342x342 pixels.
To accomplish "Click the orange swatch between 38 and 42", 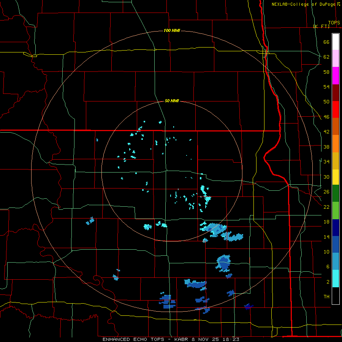I will [x=336, y=144].
